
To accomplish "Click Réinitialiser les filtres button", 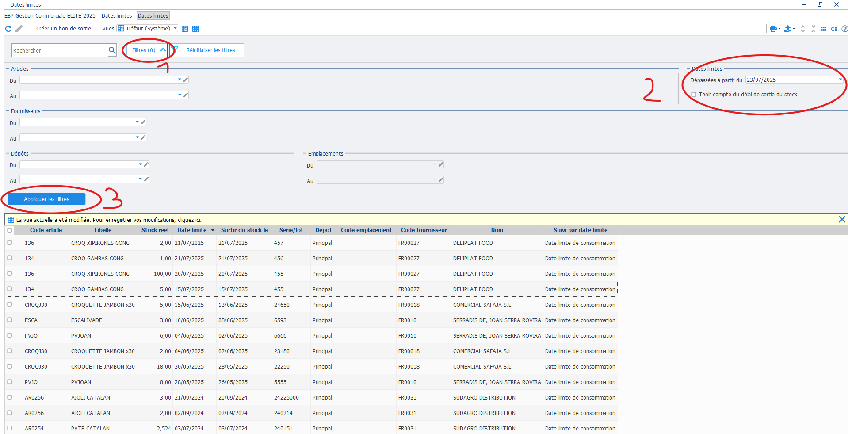I will coord(207,50).
